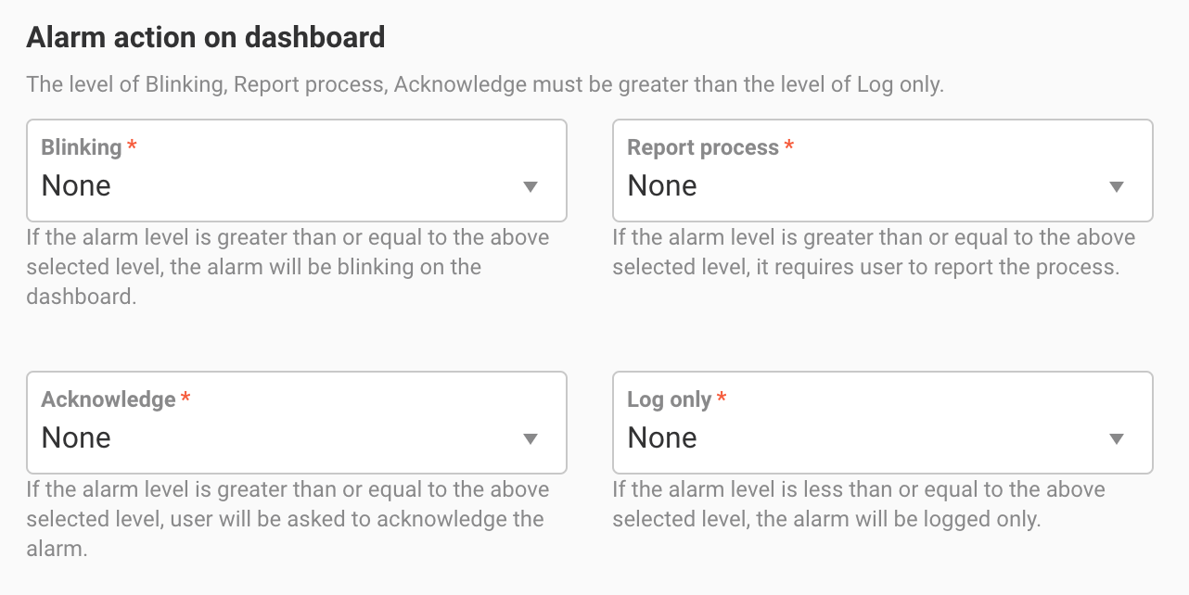The width and height of the screenshot is (1189, 595).
Task: Click the Blinking dropdown arrow
Action: 531,187
